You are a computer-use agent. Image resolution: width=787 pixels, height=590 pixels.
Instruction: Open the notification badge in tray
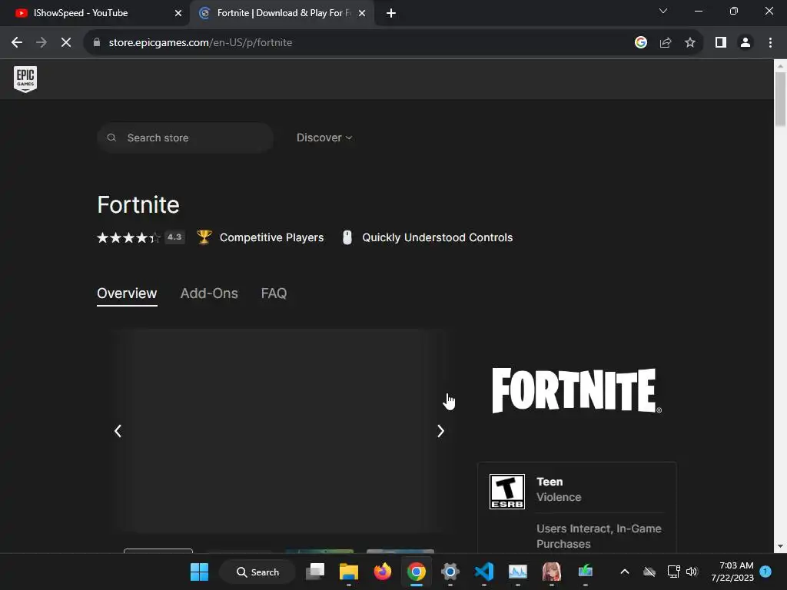(x=765, y=572)
